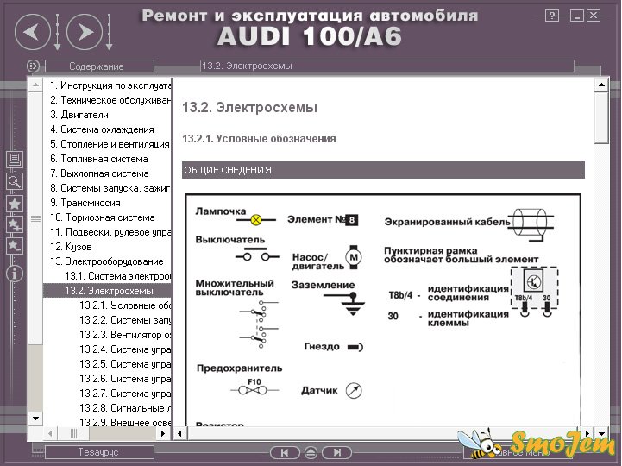
Task: Click content pane scroll-up arrow
Action: (x=601, y=85)
